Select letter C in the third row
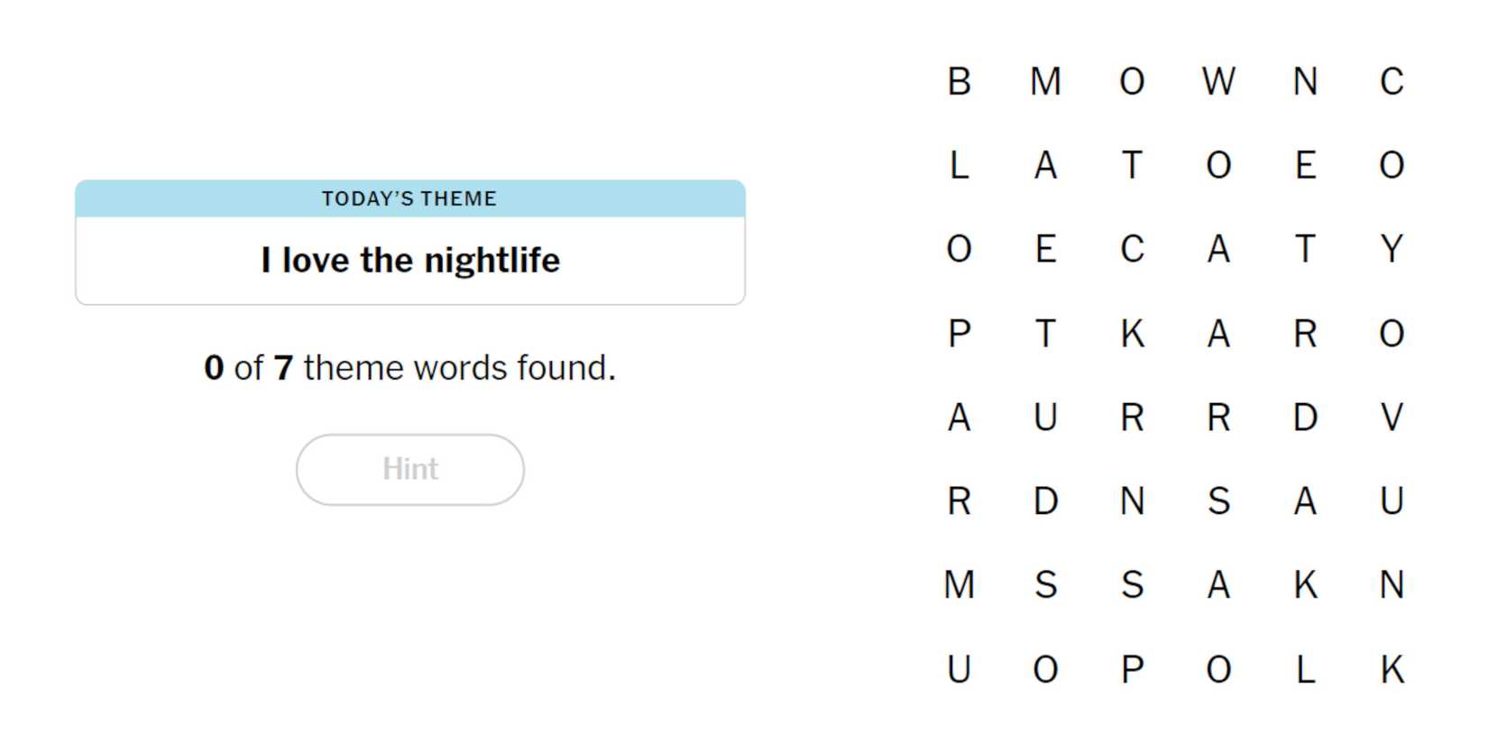1488x744 pixels. pyautogui.click(x=1132, y=249)
